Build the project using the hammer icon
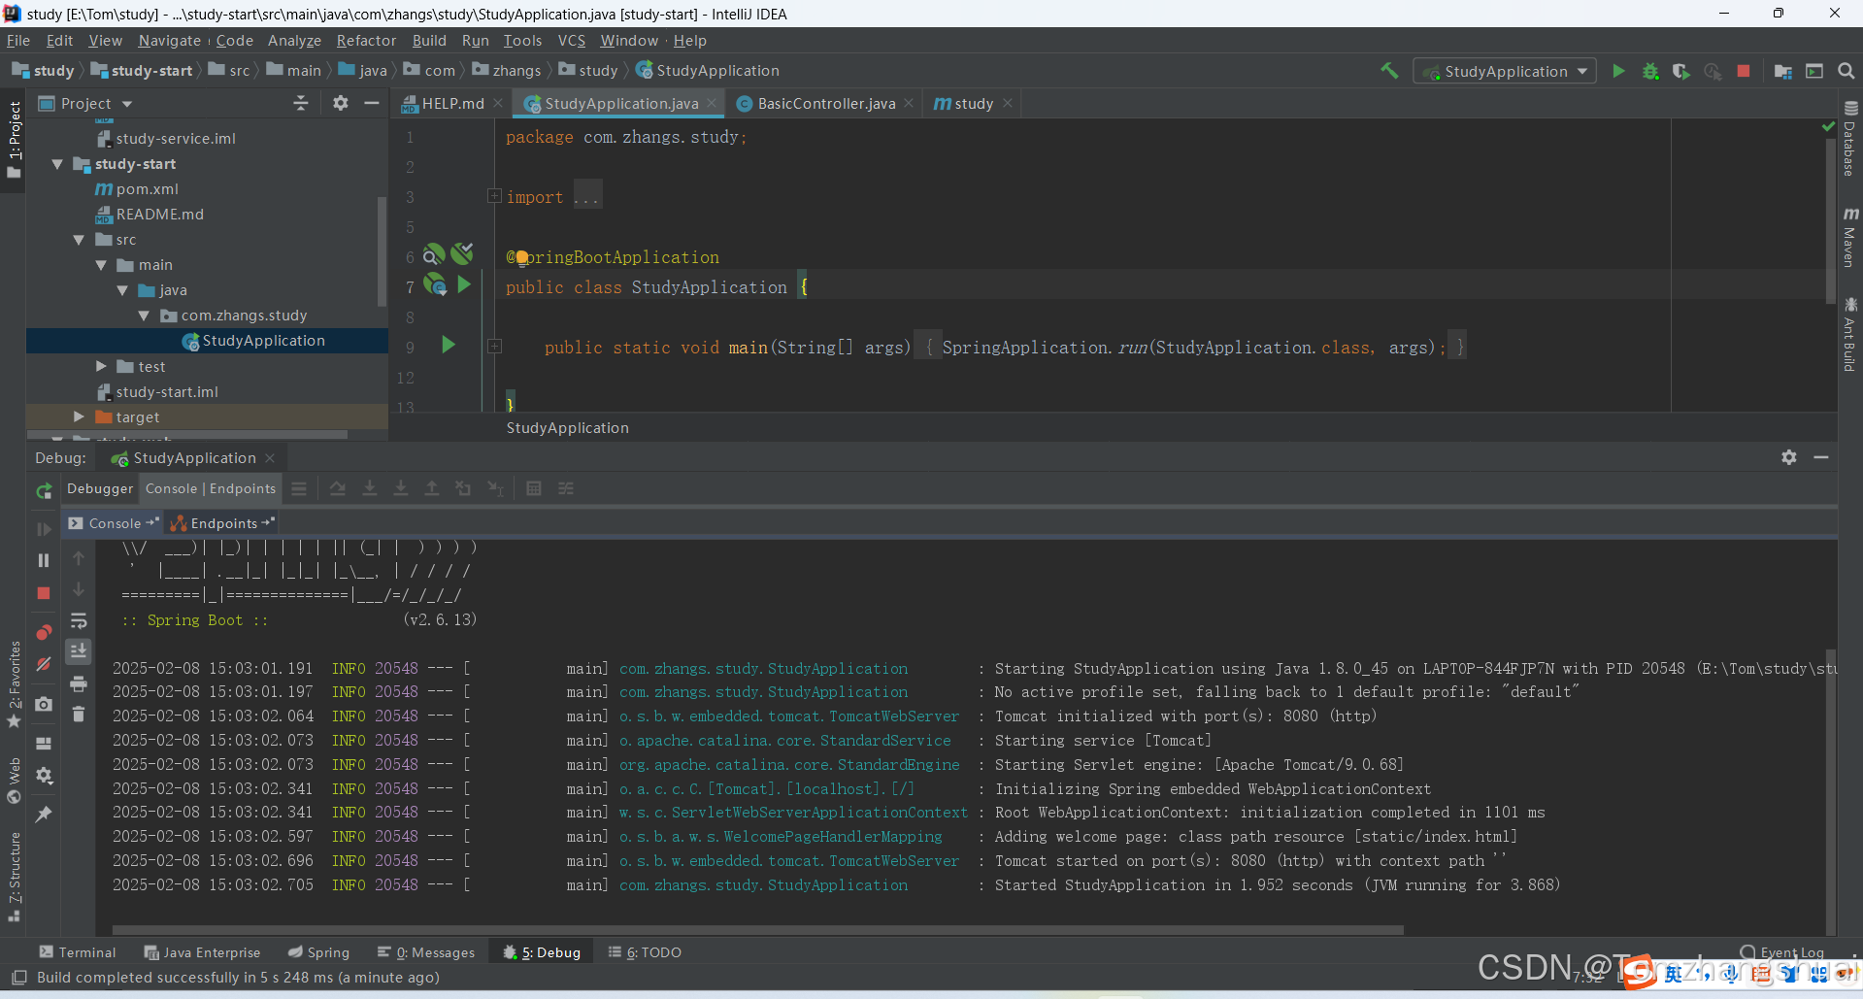This screenshot has width=1863, height=999. point(1388,70)
